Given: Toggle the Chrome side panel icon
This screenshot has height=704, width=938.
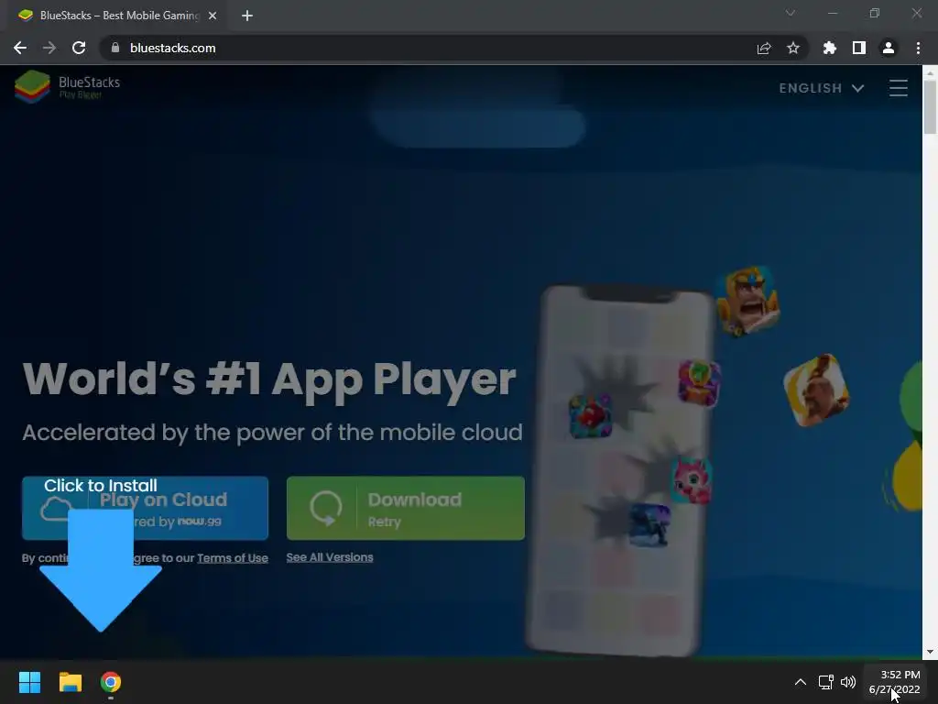Looking at the screenshot, I should click(x=859, y=48).
